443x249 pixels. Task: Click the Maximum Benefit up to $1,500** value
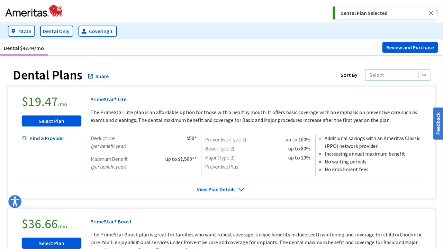pos(181,159)
